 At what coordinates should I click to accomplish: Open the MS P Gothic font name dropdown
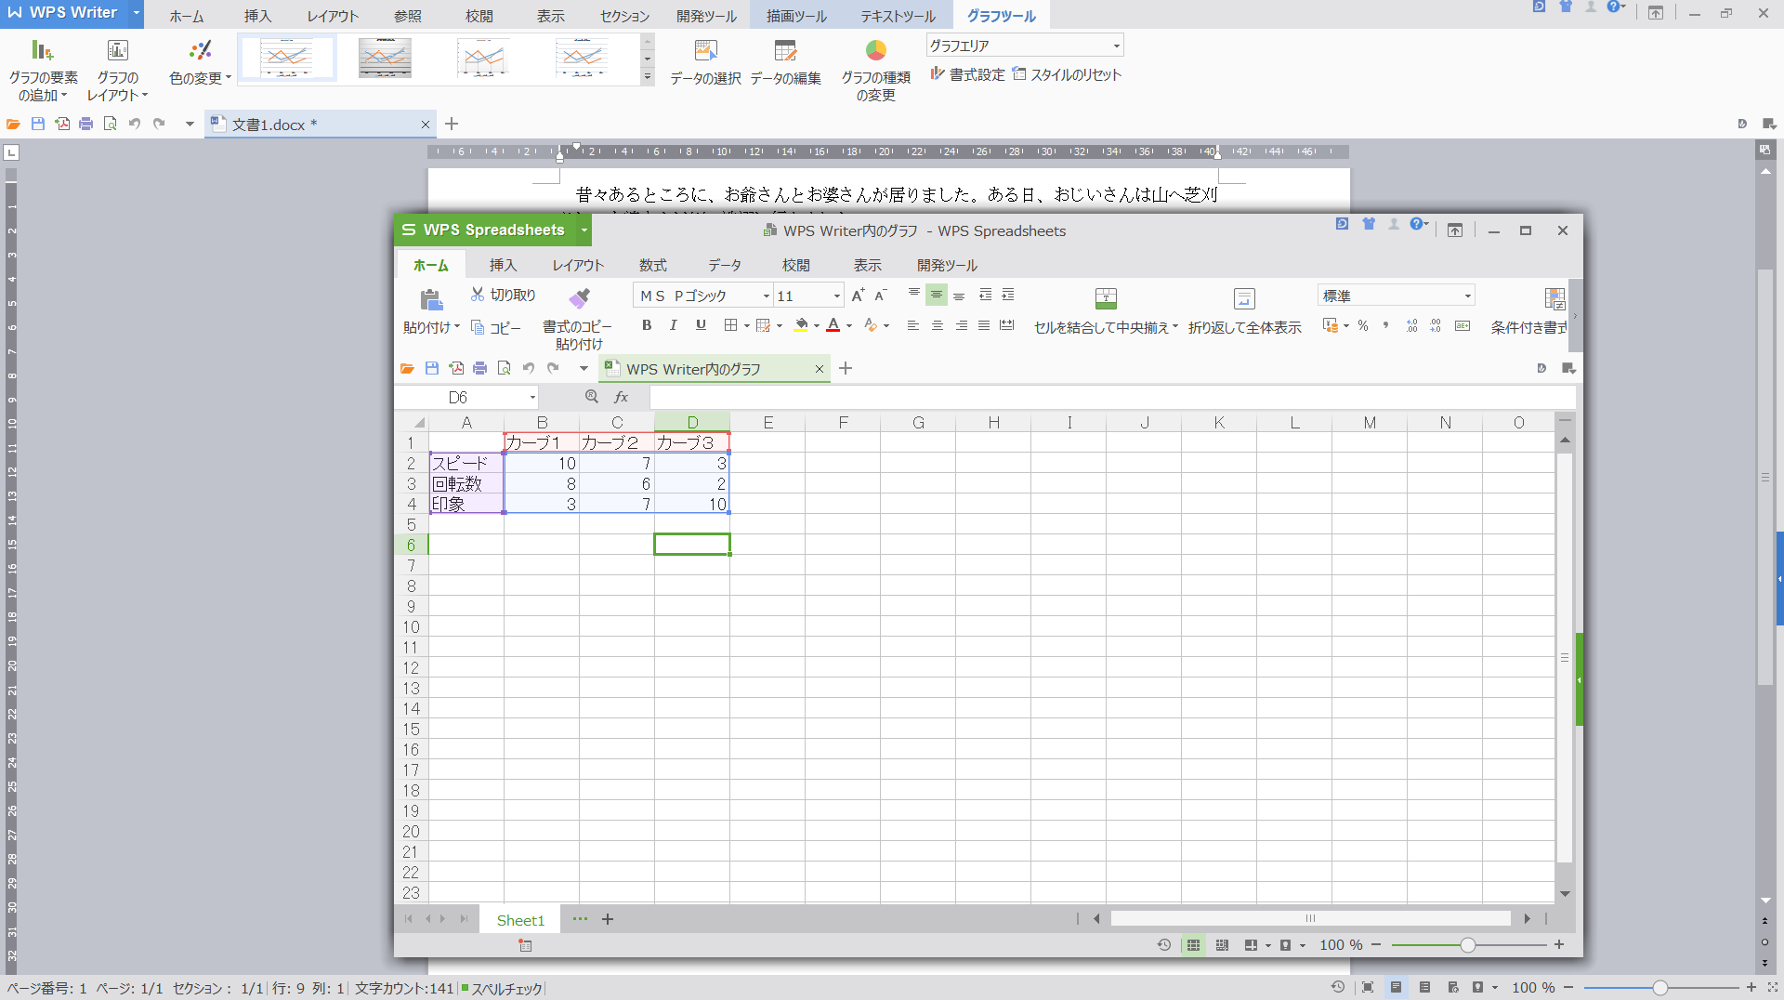(x=767, y=296)
